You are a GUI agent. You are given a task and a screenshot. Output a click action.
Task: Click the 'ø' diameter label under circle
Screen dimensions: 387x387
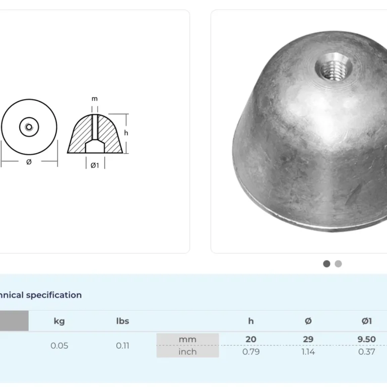click(29, 162)
